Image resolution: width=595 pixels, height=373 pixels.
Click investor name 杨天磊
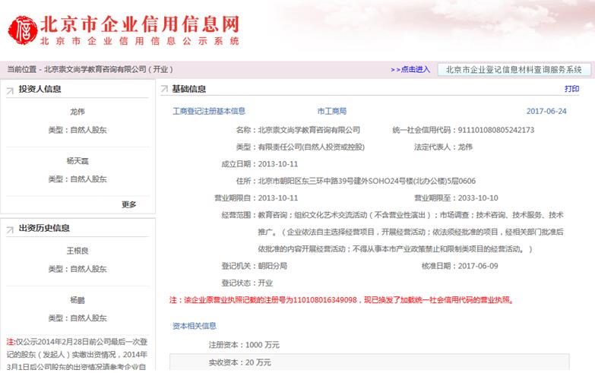click(78, 161)
